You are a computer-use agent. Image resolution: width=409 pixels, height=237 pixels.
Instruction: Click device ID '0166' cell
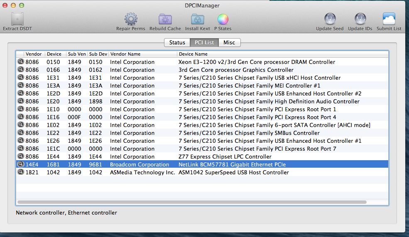[x=53, y=70]
